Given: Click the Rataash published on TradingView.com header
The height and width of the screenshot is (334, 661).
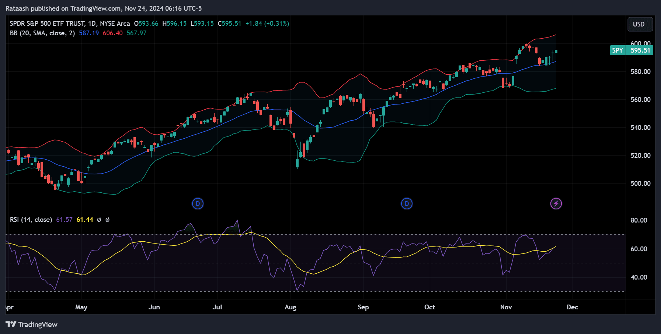Looking at the screenshot, I should 104,8.
